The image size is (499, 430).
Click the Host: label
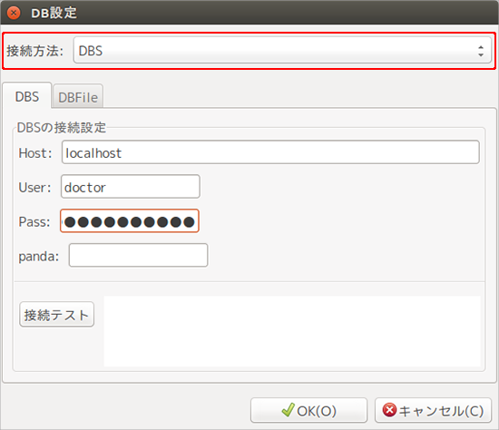tap(35, 153)
